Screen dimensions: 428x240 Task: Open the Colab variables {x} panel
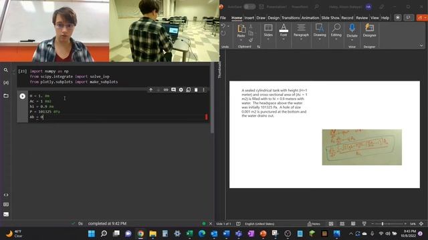click(x=6, y=83)
